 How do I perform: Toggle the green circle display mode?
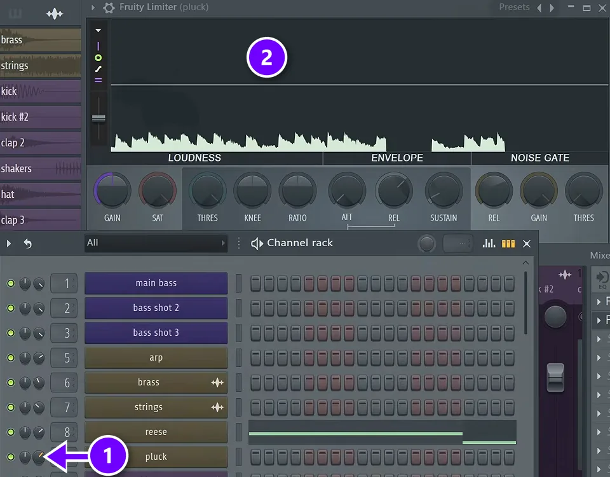tap(98, 58)
